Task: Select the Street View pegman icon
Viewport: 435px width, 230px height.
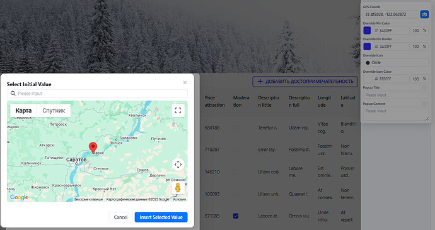Action: 178,187
